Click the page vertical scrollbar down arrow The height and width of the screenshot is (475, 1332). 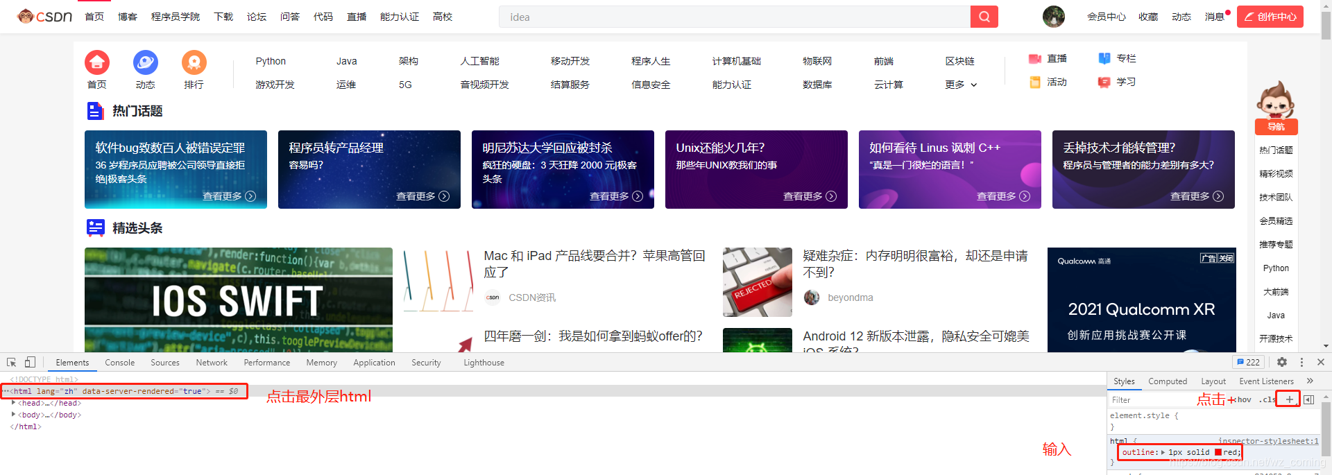coord(1326,346)
